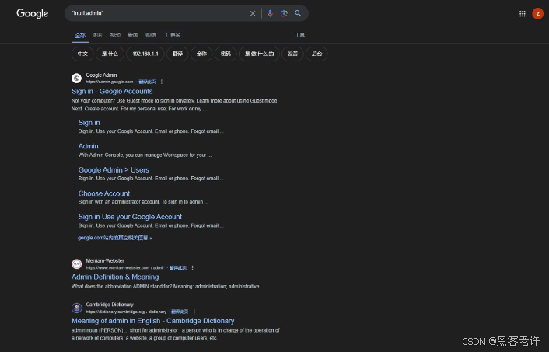The width and height of the screenshot is (549, 352).
Task: Show more results from google.com
Action: point(115,238)
